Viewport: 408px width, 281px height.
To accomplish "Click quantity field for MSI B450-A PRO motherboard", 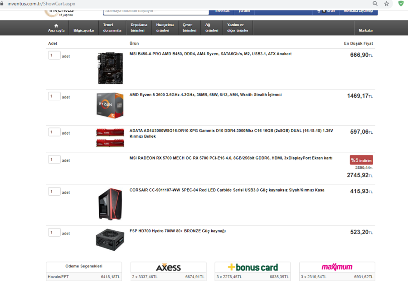I will [x=54, y=55].
